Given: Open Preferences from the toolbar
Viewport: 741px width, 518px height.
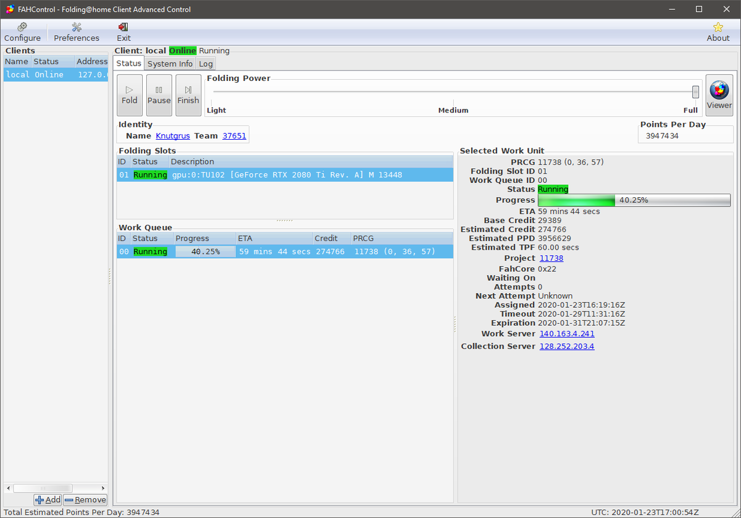Looking at the screenshot, I should coord(77,32).
